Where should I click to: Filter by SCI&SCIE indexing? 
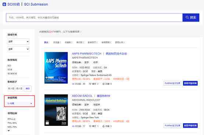pyautogui.click(x=12, y=74)
